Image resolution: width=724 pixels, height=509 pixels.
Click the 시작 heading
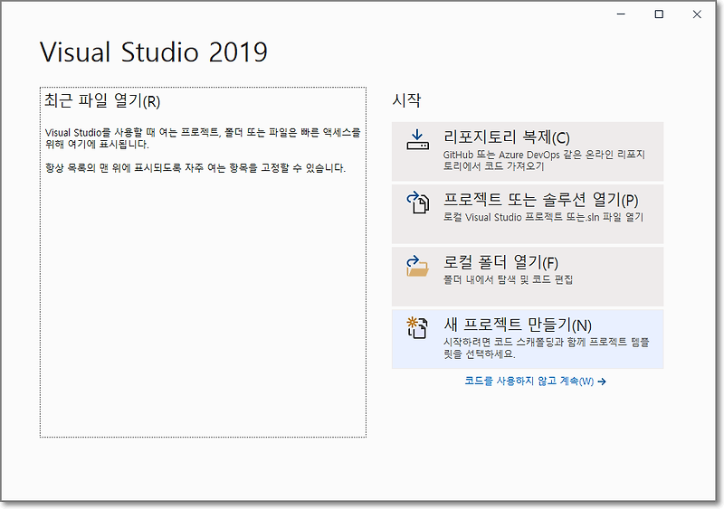pos(406,100)
